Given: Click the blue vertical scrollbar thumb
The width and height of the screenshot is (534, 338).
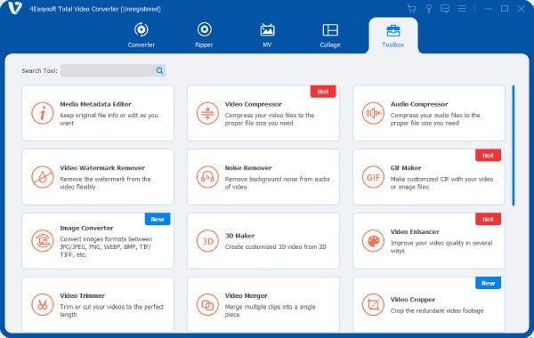Looking at the screenshot, I should coord(514,145).
